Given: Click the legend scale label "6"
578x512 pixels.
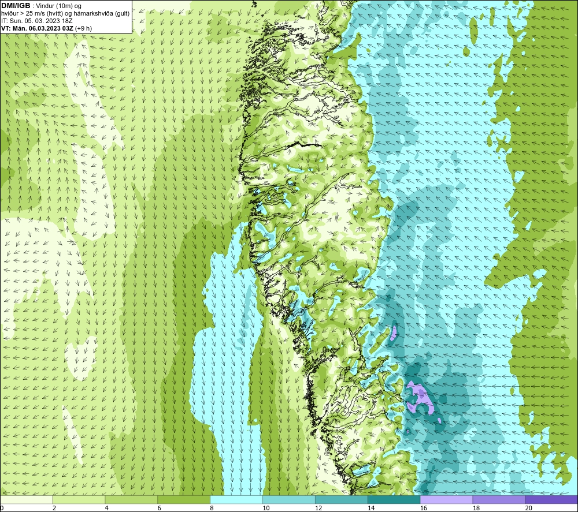Looking at the screenshot, I should 160,509.
